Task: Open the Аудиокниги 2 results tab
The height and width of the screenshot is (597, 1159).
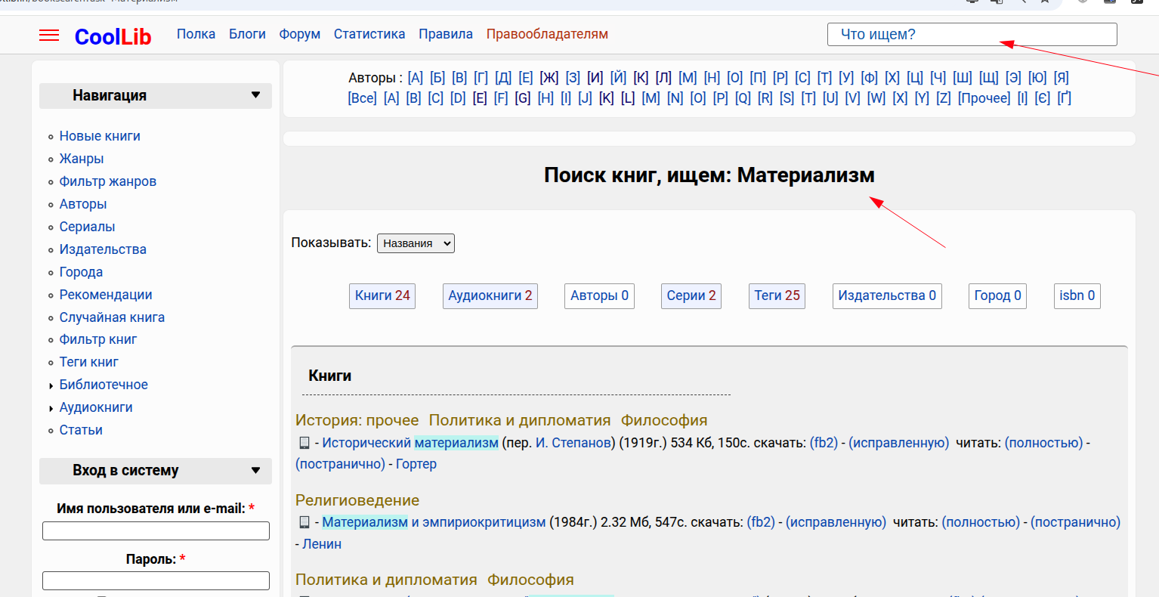Action: point(490,296)
